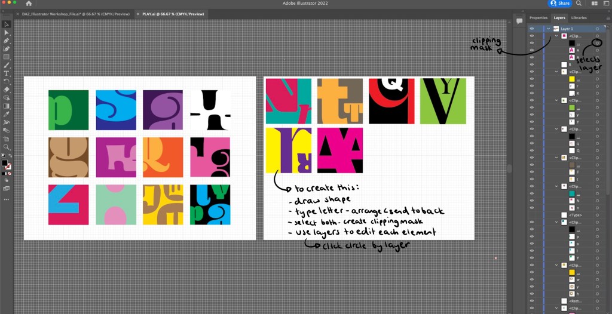Viewport: 612px width, 314px height.
Task: Select the Type tool
Action: click(x=7, y=73)
